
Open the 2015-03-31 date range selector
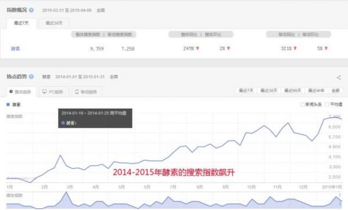pyautogui.click(x=67, y=10)
